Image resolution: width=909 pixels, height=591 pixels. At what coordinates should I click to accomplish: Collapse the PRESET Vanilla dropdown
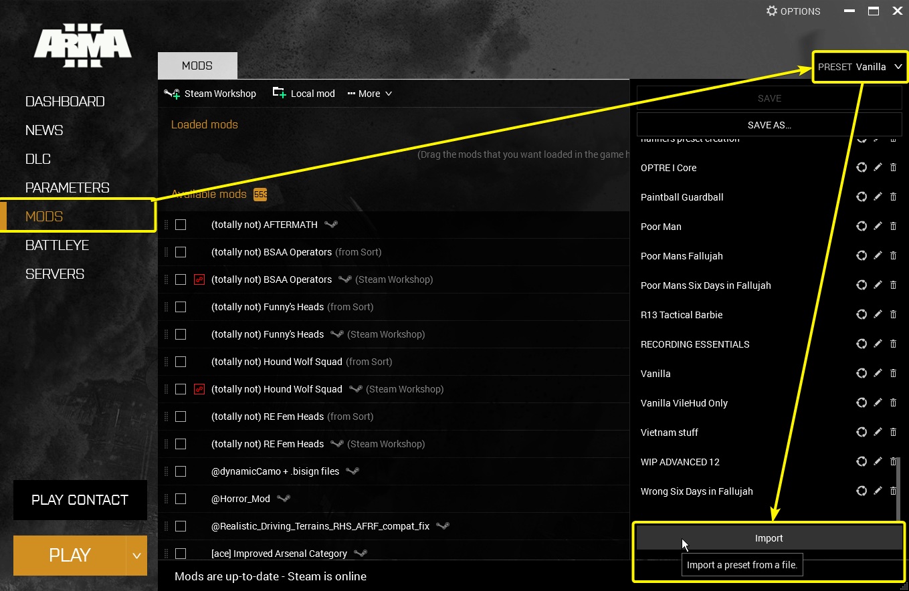[860, 67]
